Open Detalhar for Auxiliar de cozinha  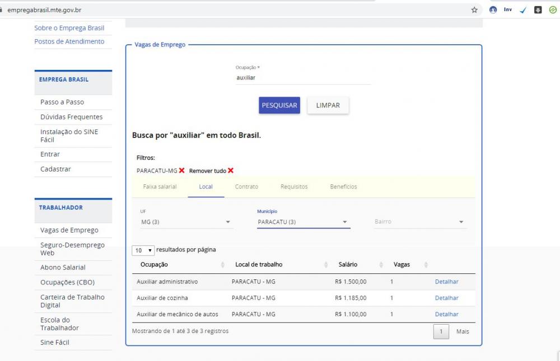446,298
